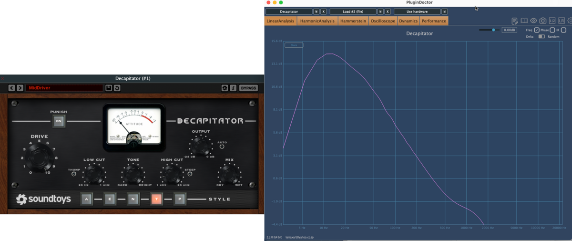The width and height of the screenshot is (572, 241).
Task: Open the PluginDoctor manual book icon
Action: 524,21
